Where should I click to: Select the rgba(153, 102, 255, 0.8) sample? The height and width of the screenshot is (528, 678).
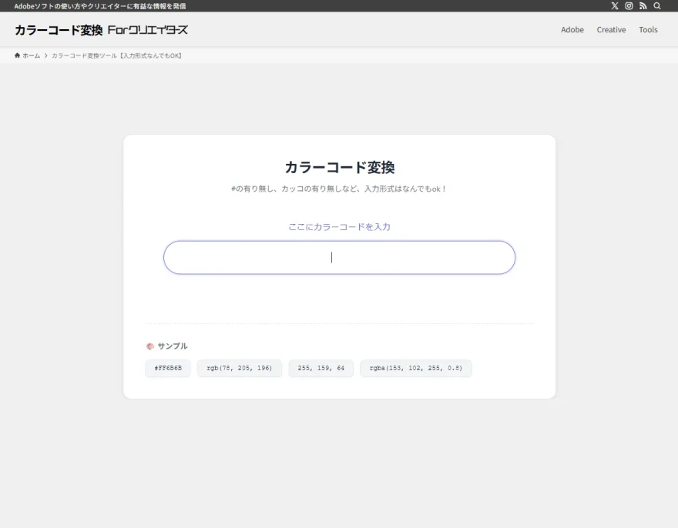point(415,368)
